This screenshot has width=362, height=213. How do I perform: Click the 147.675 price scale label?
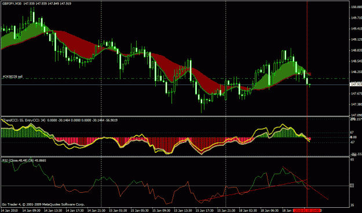[356, 93]
